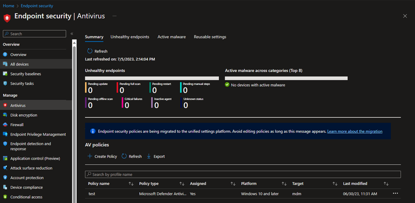
Task: Click the Home breadcrumb link
Action: [9, 6]
